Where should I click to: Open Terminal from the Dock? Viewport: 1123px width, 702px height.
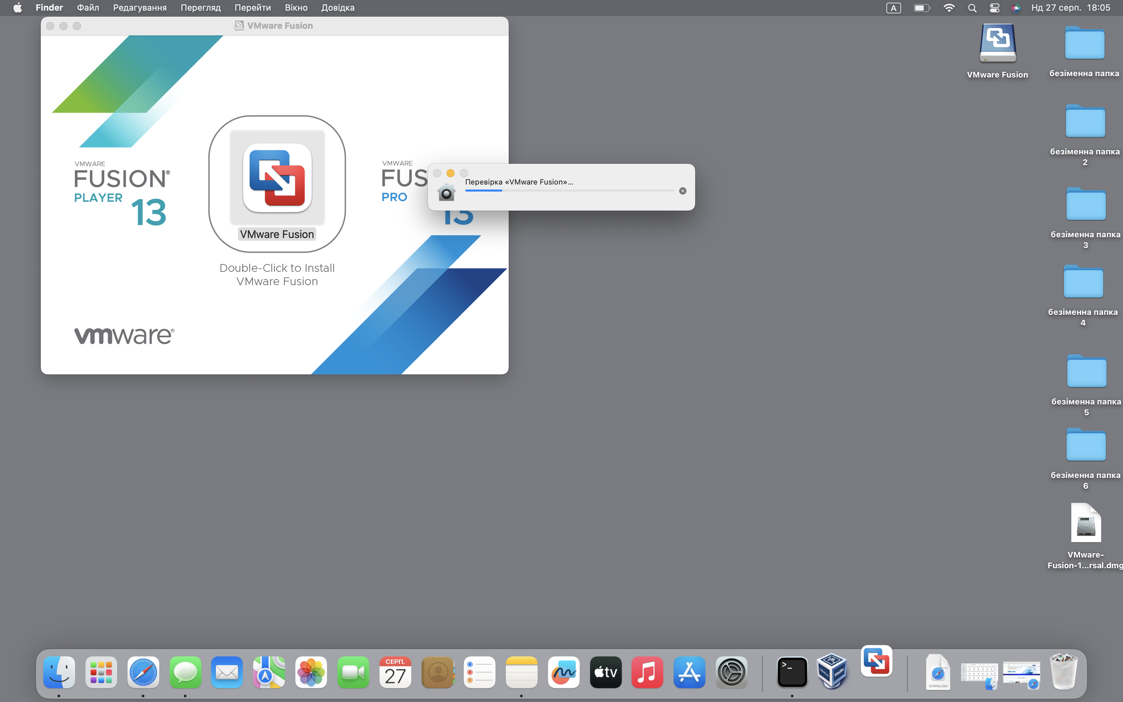[x=792, y=672]
